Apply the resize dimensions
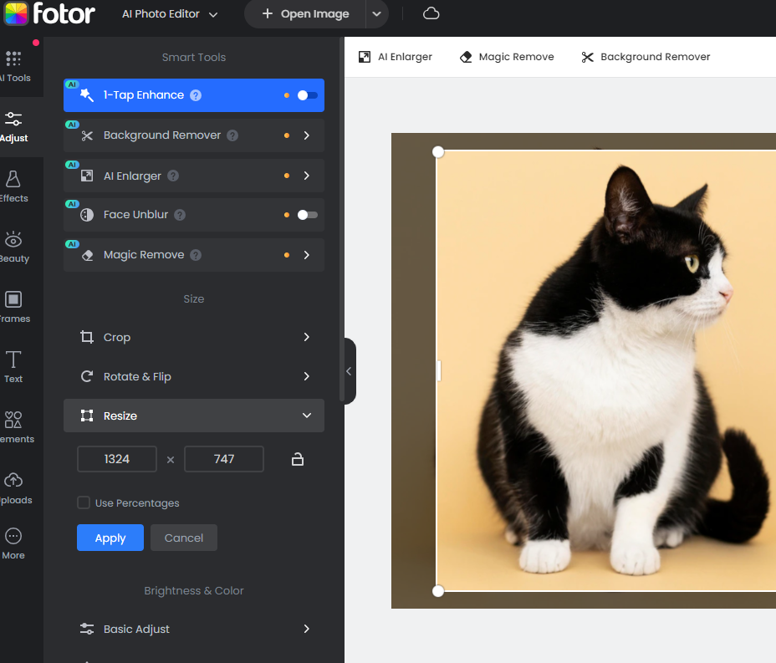The image size is (776, 663). coord(110,538)
